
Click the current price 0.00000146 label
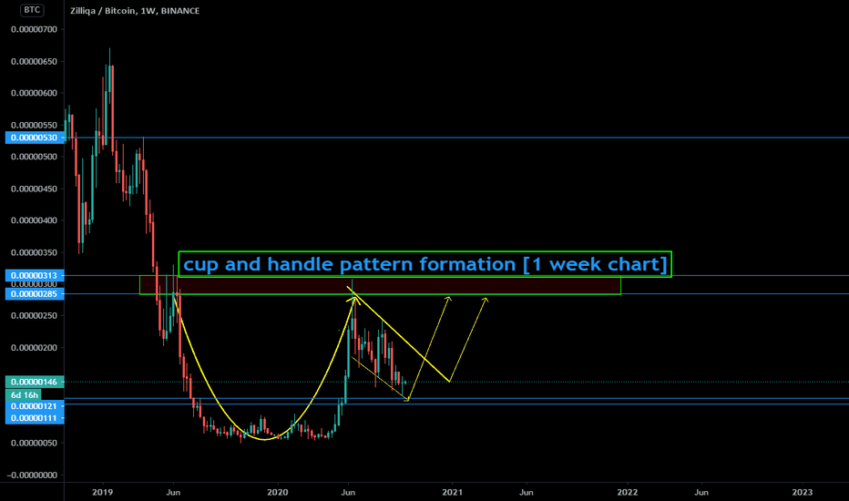[35, 382]
